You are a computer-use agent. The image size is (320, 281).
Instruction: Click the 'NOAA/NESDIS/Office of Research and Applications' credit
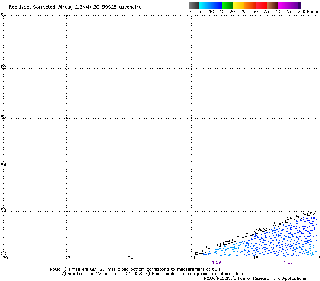click(255, 278)
